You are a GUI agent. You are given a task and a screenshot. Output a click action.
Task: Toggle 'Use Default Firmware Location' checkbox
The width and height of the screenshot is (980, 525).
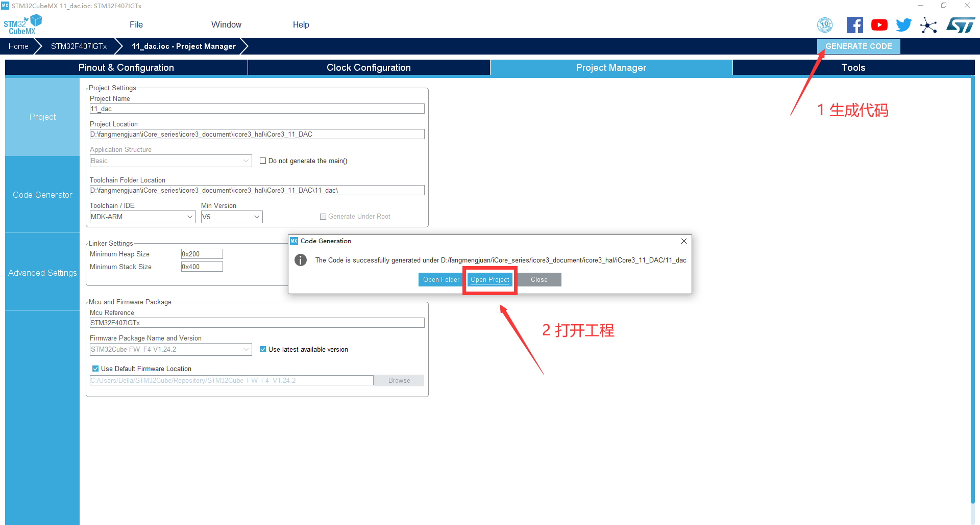(x=95, y=369)
